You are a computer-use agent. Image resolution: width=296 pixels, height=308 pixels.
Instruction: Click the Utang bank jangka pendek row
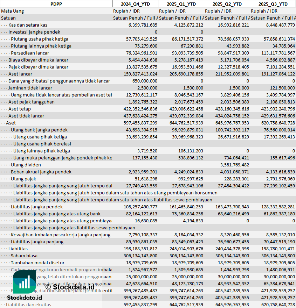39,130
